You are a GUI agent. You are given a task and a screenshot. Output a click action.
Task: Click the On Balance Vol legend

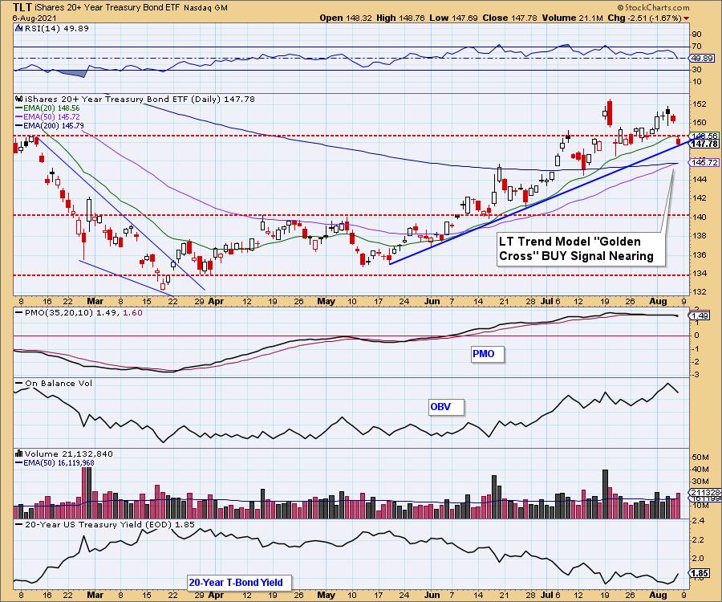55,383
